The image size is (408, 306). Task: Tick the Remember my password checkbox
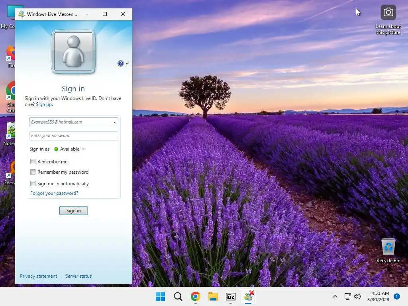(x=33, y=172)
